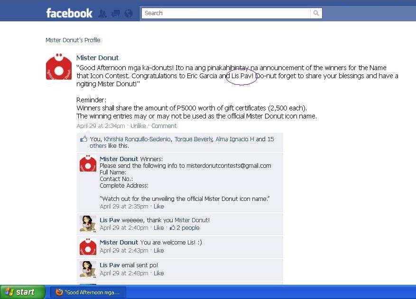The height and width of the screenshot is (299, 416).
Task: Like Mister Donut's Winners comment
Action: [x=158, y=207]
